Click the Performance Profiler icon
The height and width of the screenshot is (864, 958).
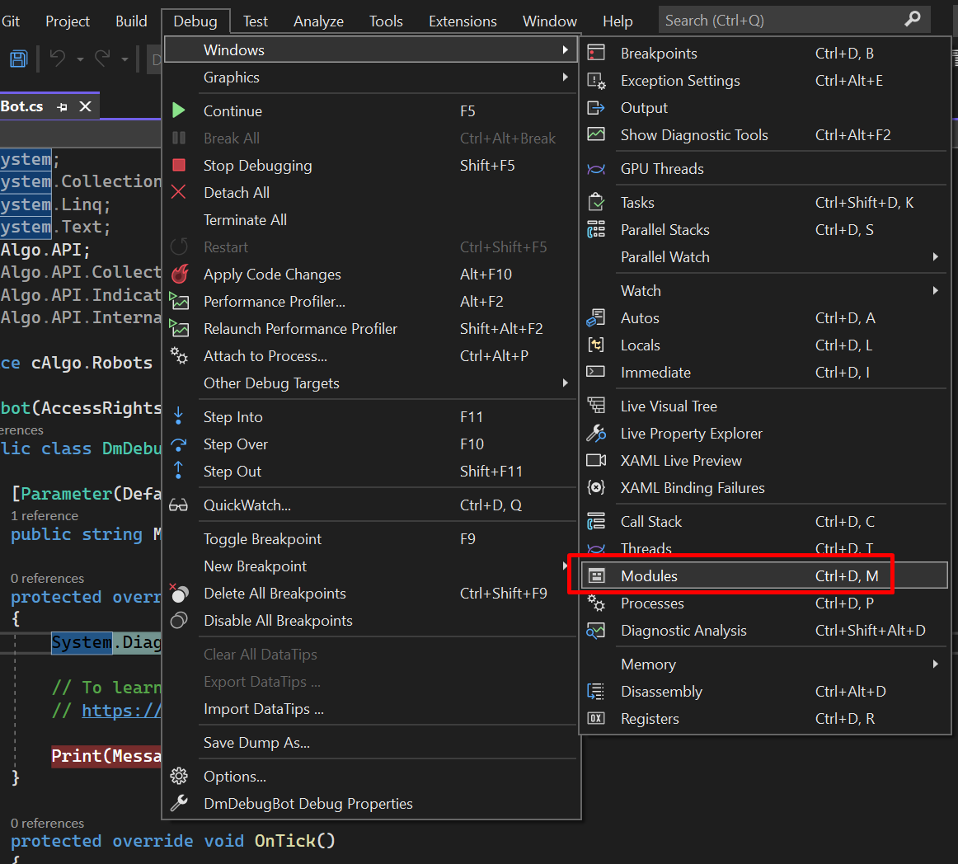click(179, 301)
